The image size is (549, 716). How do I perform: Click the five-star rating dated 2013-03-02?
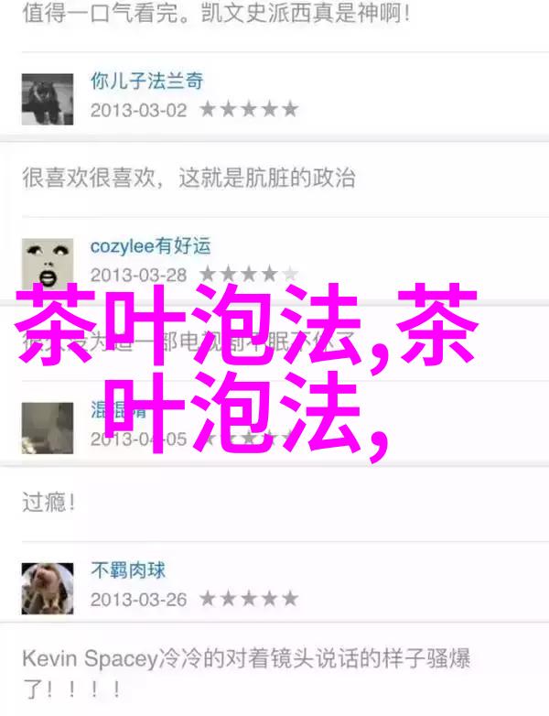coord(249,110)
